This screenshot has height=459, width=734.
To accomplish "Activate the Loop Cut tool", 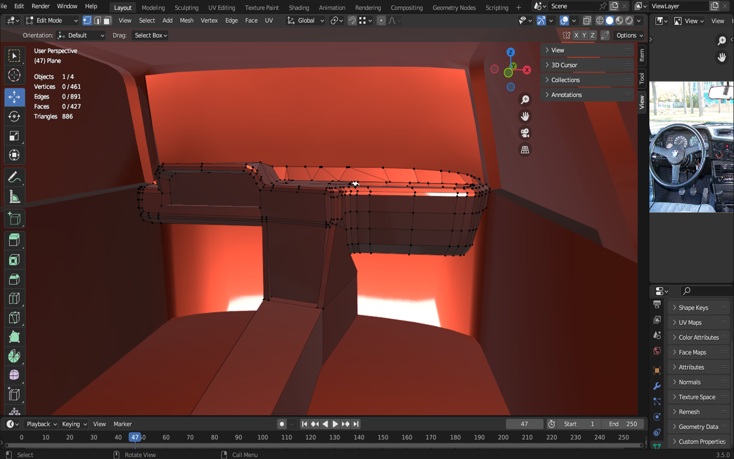I will 14,299.
